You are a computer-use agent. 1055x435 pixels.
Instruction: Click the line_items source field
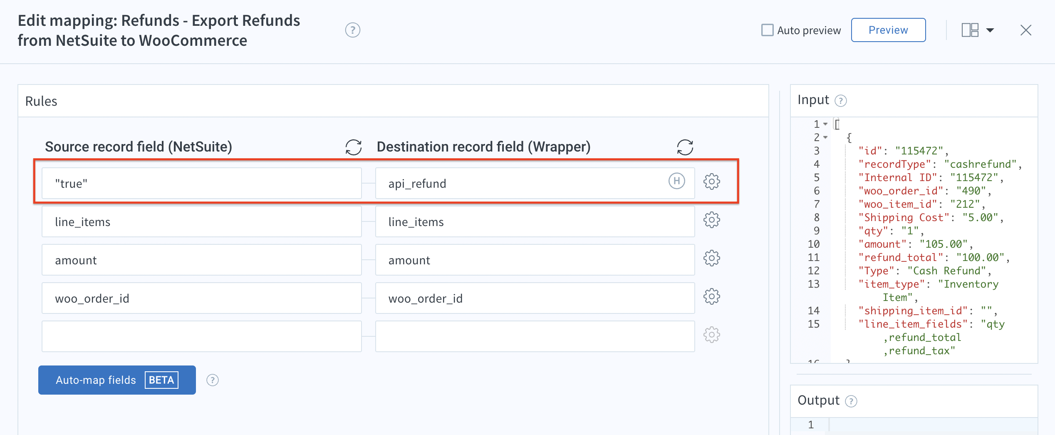click(x=201, y=221)
